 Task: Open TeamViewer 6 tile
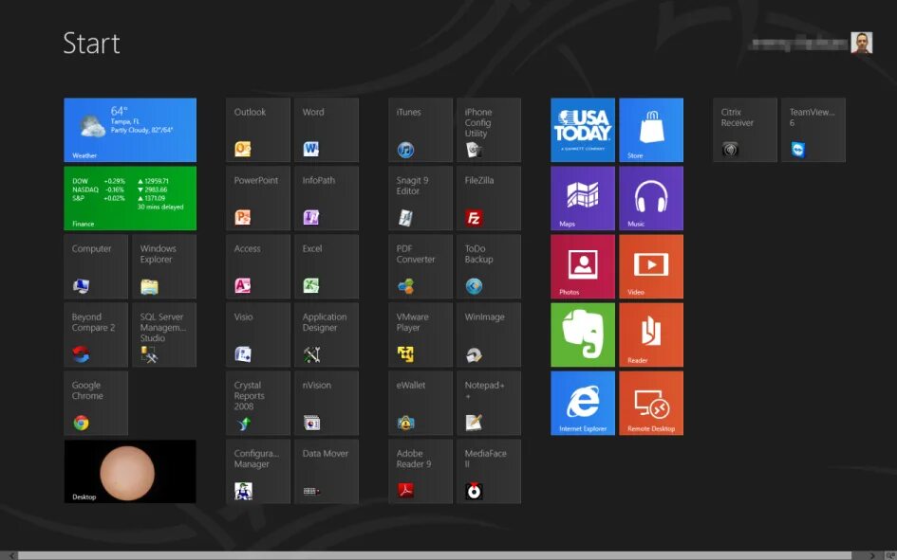pos(813,130)
